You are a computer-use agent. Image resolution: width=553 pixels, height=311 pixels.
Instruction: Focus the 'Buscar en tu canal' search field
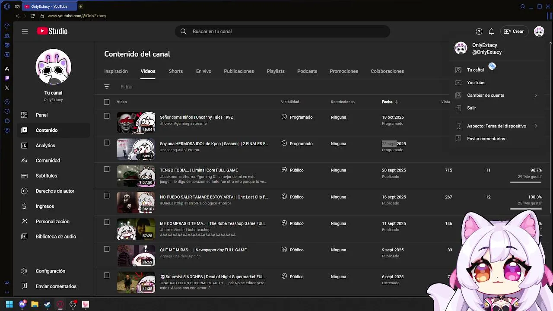(x=283, y=32)
